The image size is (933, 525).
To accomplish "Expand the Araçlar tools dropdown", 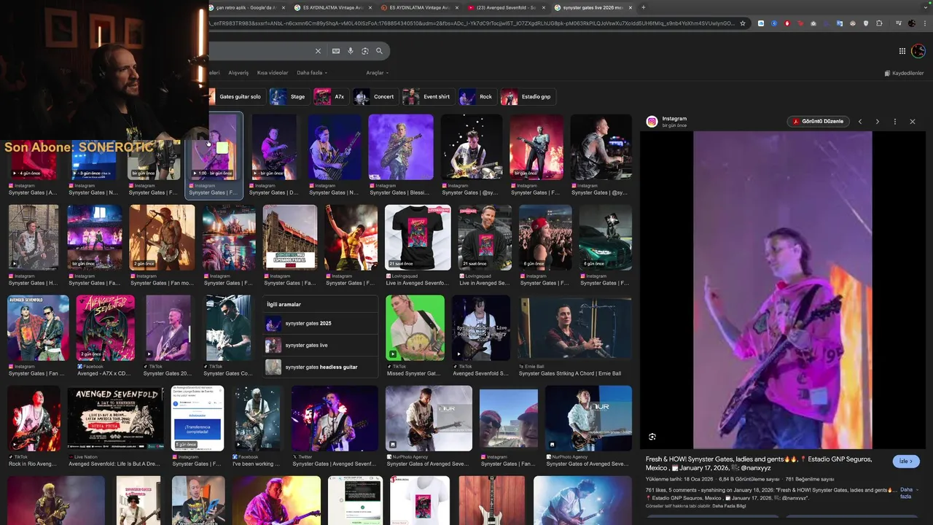I will [x=377, y=73].
